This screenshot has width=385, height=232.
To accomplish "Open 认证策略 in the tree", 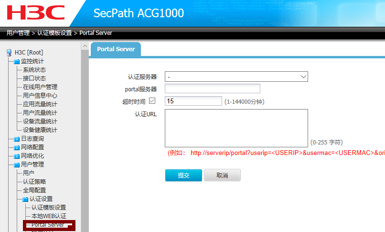I will click(x=34, y=182).
